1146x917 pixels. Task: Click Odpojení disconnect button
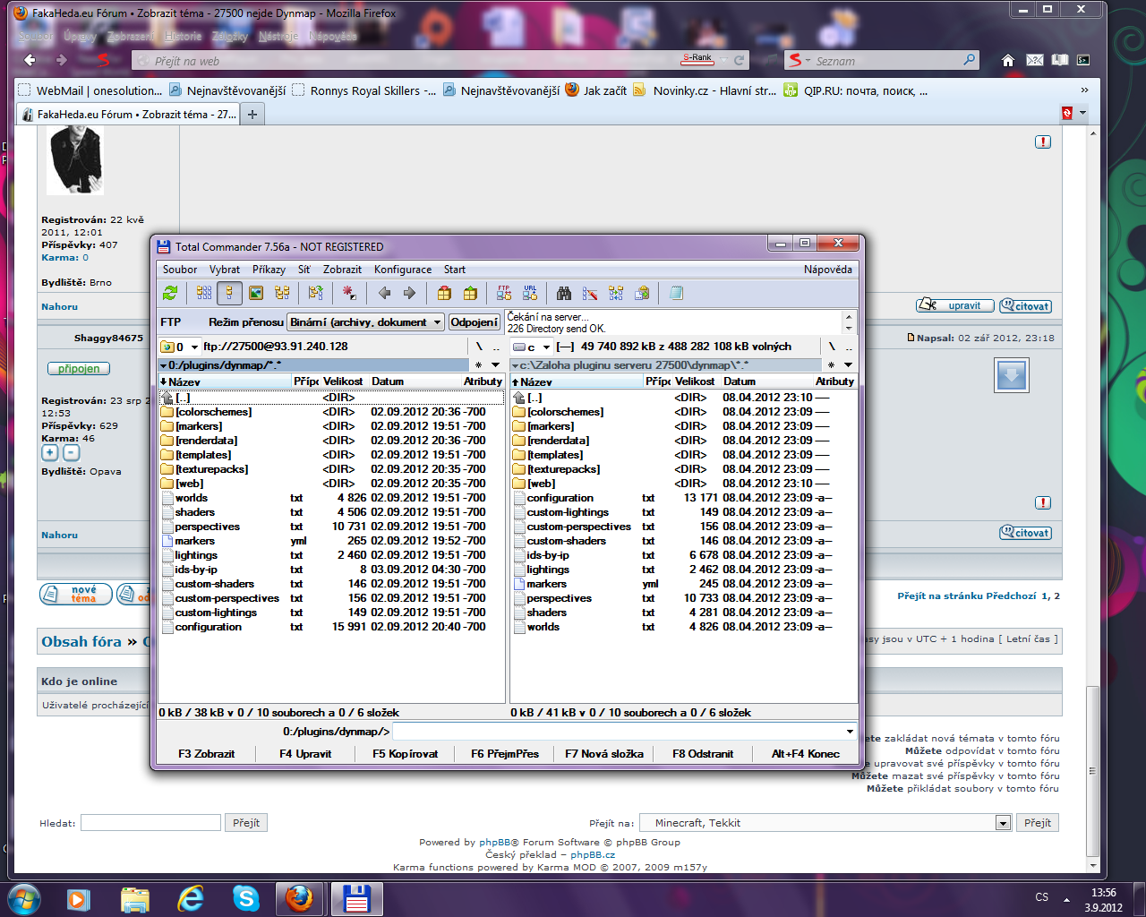(475, 322)
